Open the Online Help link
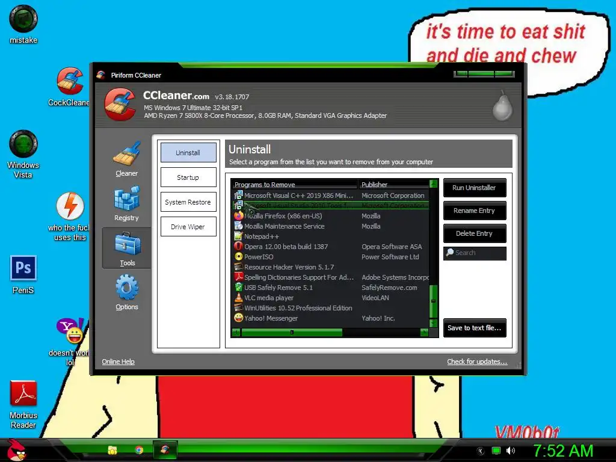Viewport: 616px width, 462px height. click(x=118, y=362)
